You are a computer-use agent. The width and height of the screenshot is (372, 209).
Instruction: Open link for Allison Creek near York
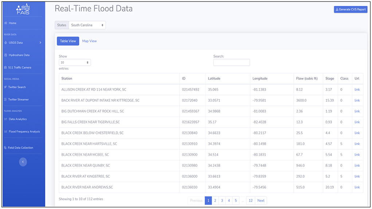point(357,90)
